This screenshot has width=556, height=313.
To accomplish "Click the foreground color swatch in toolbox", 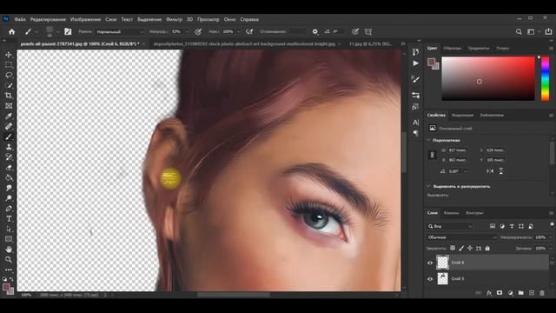I will (6, 287).
